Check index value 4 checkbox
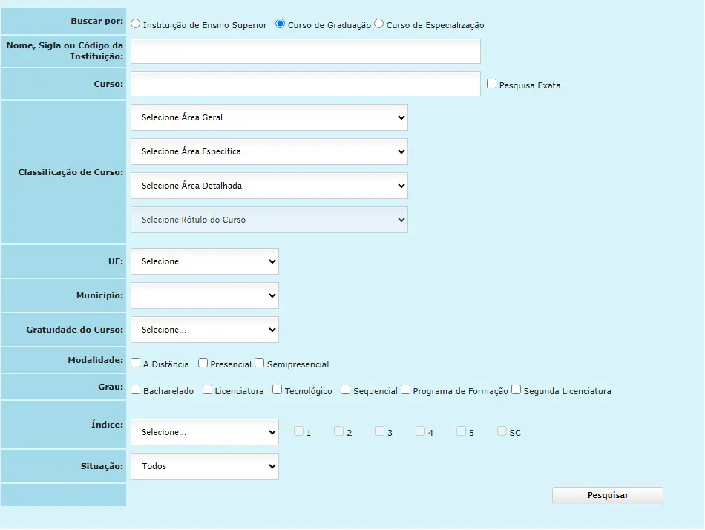 (420, 431)
